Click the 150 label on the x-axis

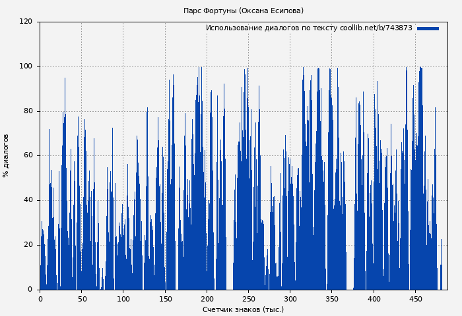click(x=165, y=299)
